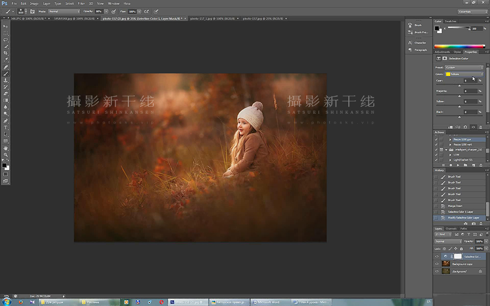Select the Horizontal Type tool
Screen dimensions: 490x306
tap(5, 128)
